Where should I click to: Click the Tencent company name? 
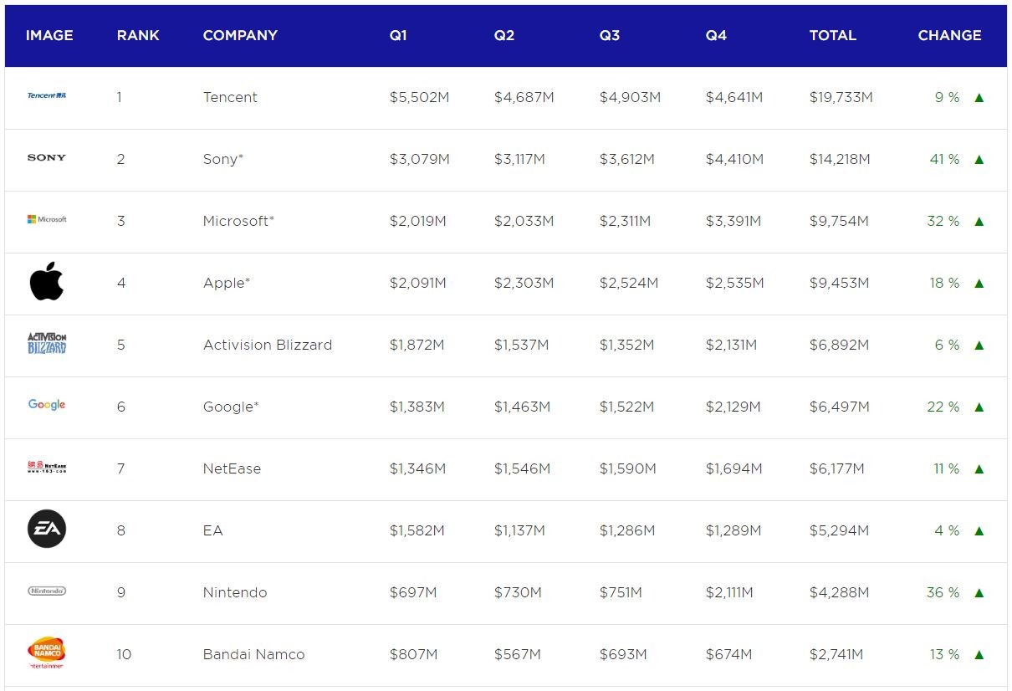(230, 97)
